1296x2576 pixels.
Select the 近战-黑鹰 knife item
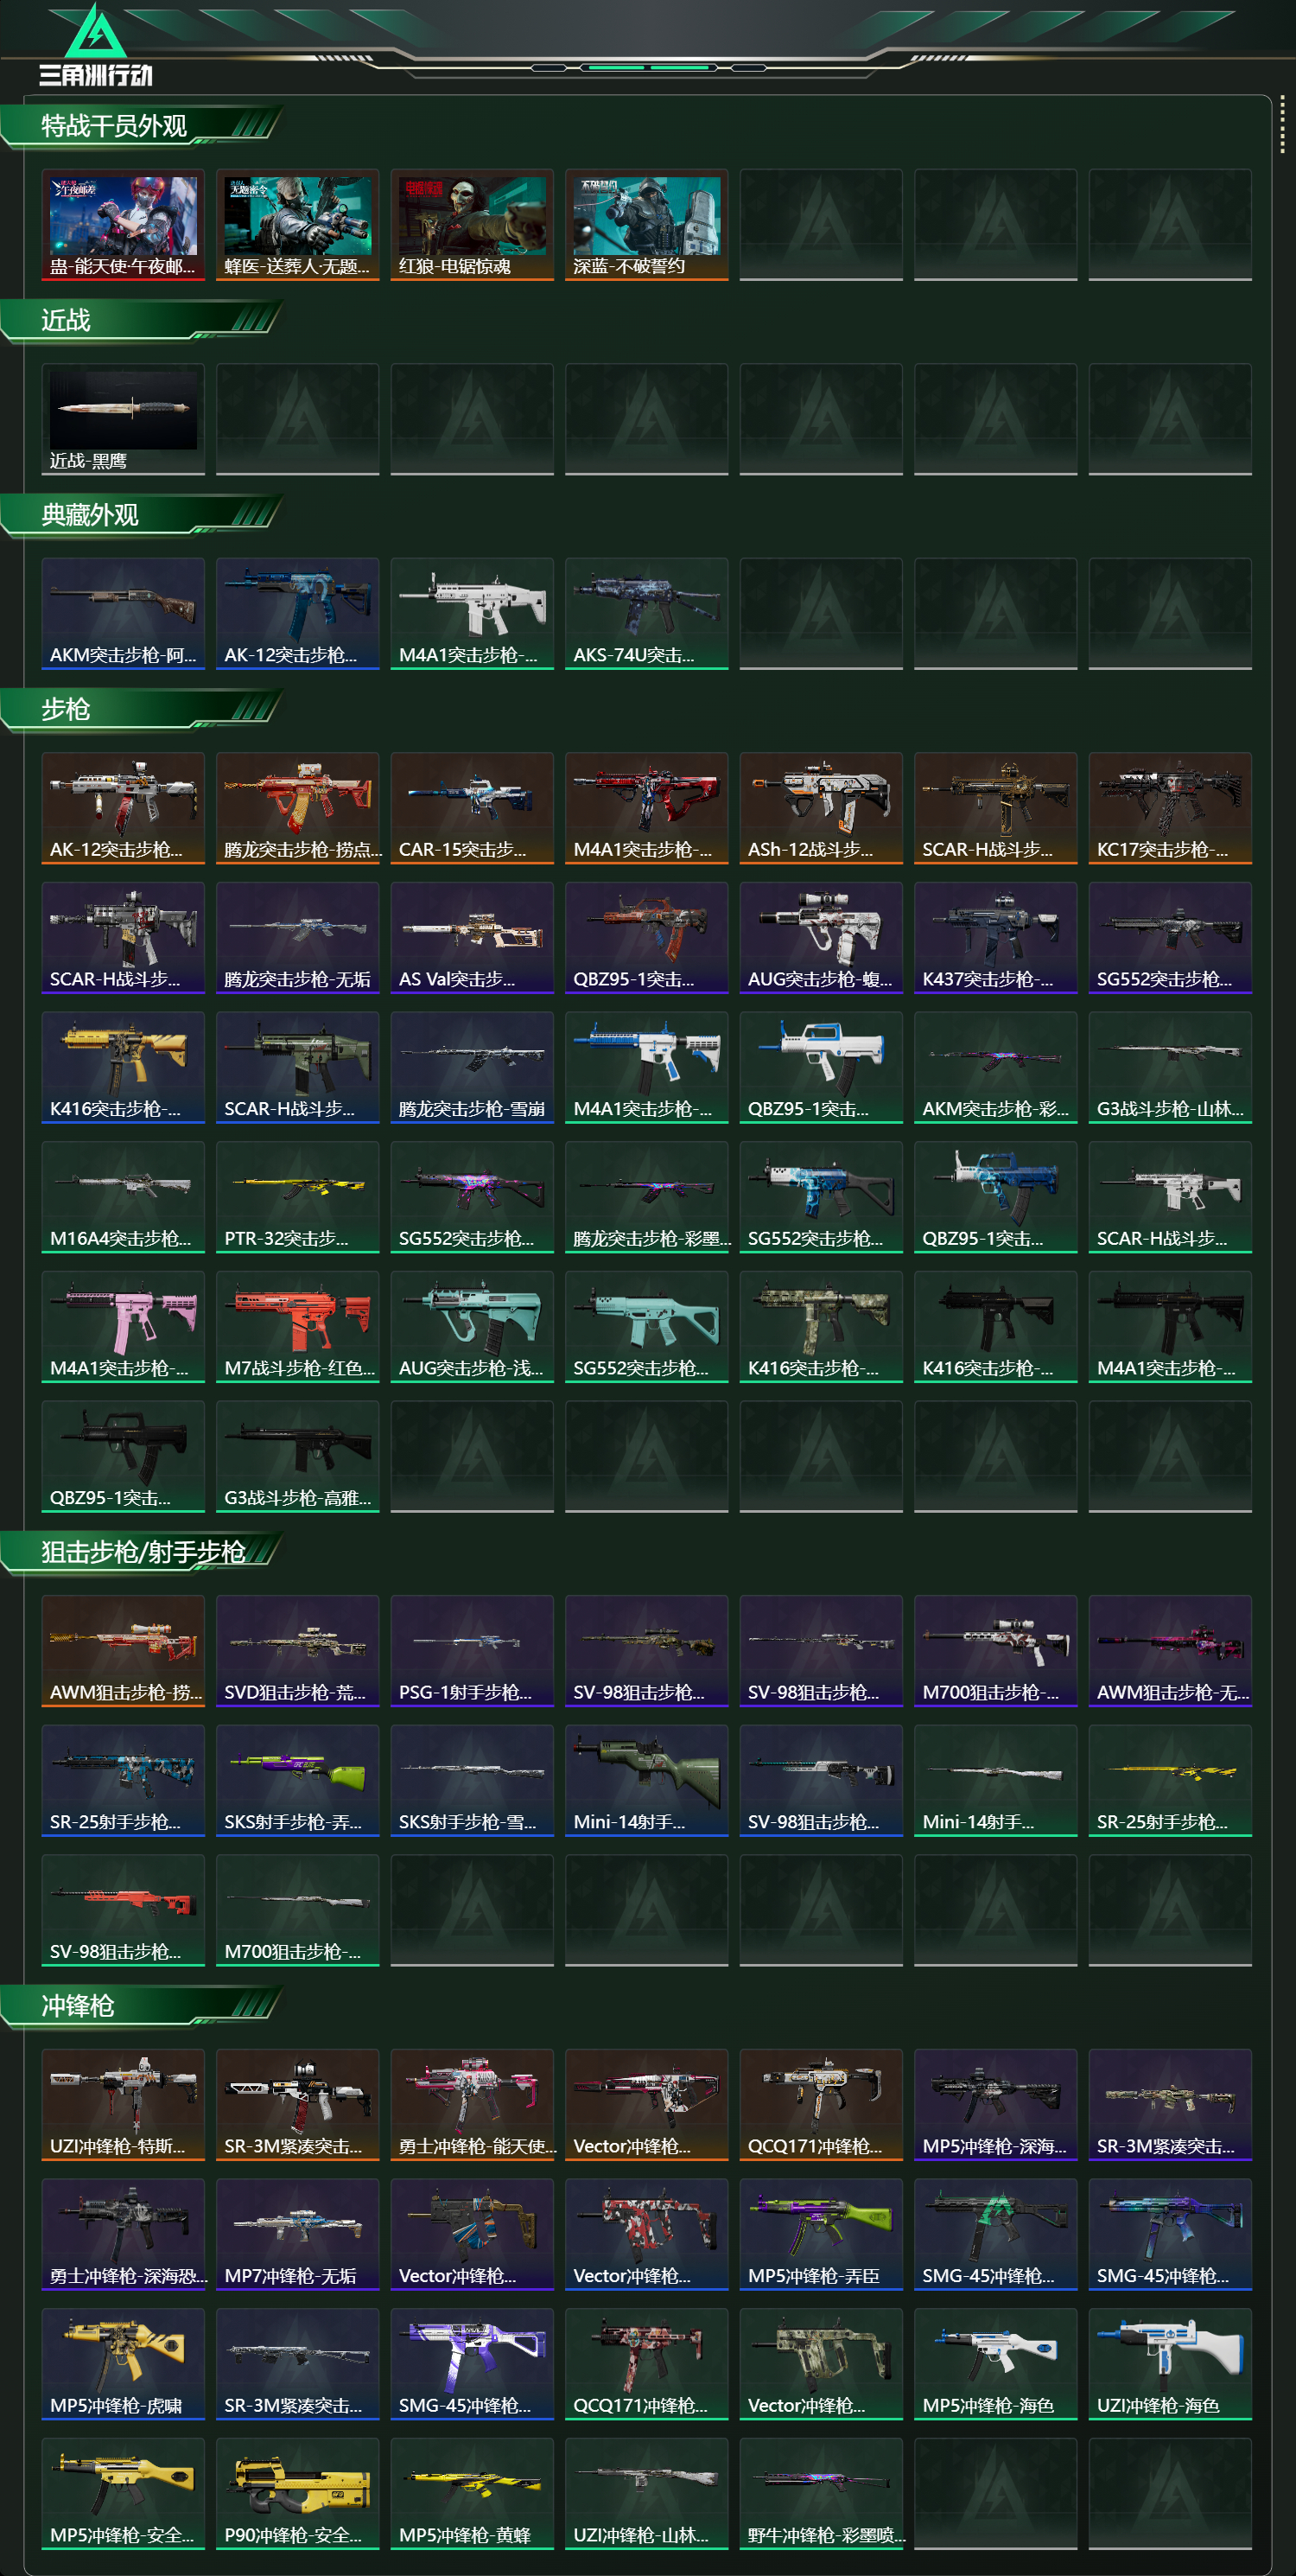pos(123,419)
